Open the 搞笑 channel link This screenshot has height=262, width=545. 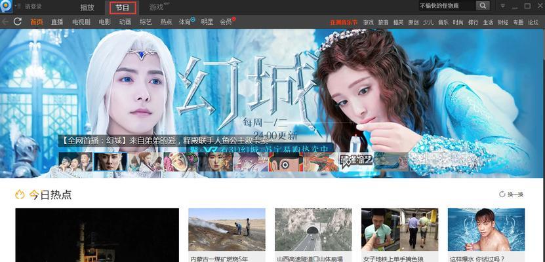(398, 22)
